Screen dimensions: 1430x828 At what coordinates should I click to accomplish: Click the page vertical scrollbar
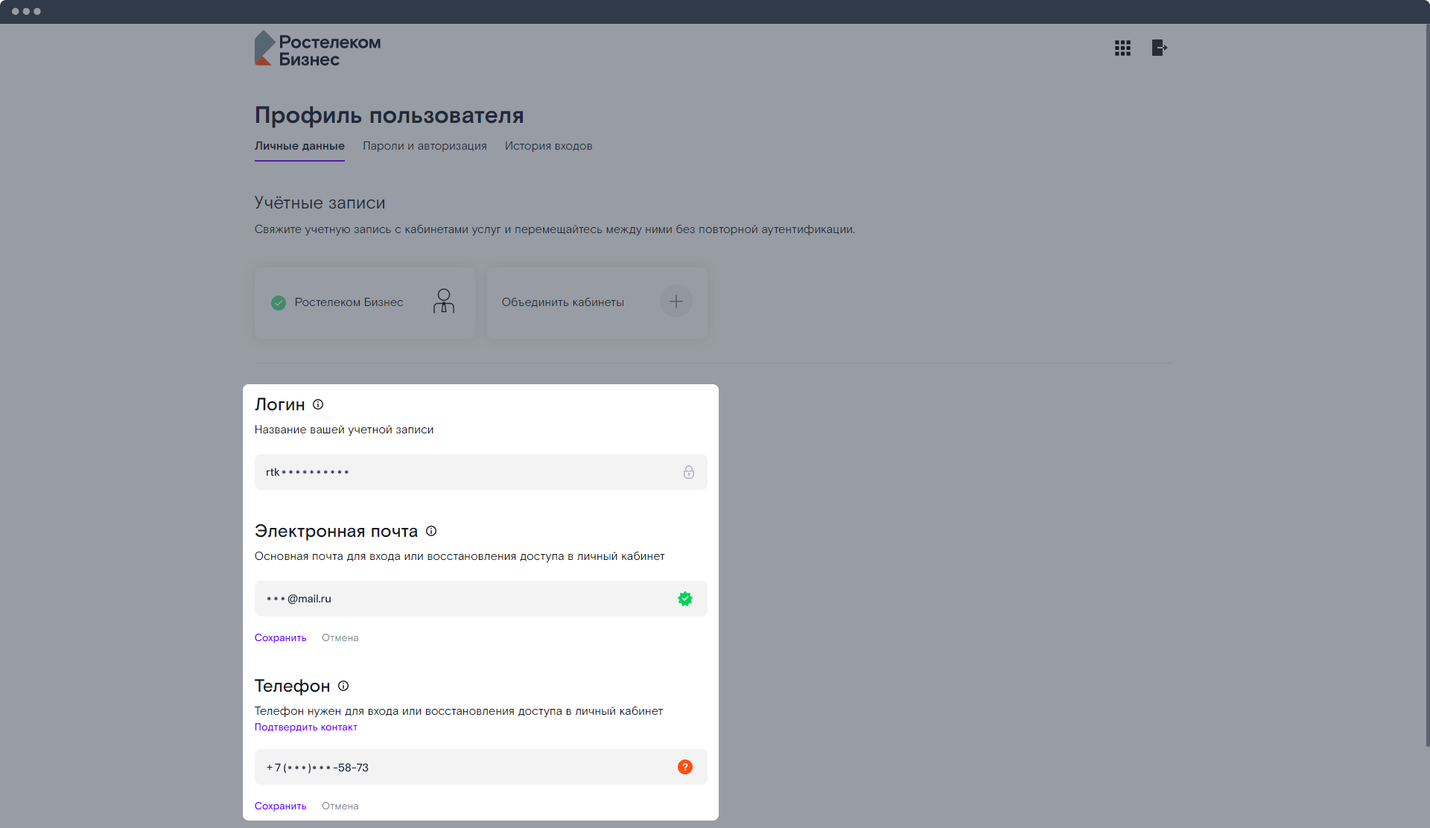click(x=1427, y=385)
